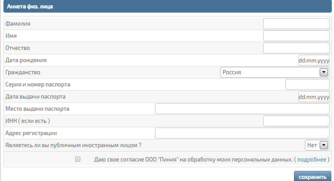Screen dimensions: 334x181
Task: Focus the Имя text field
Action: [x=296, y=36]
